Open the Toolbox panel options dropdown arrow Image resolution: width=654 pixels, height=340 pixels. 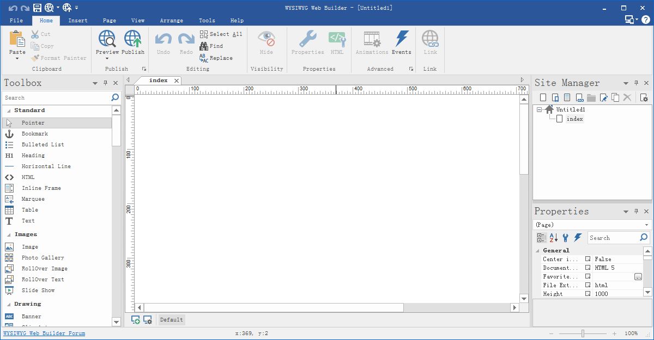pos(95,83)
